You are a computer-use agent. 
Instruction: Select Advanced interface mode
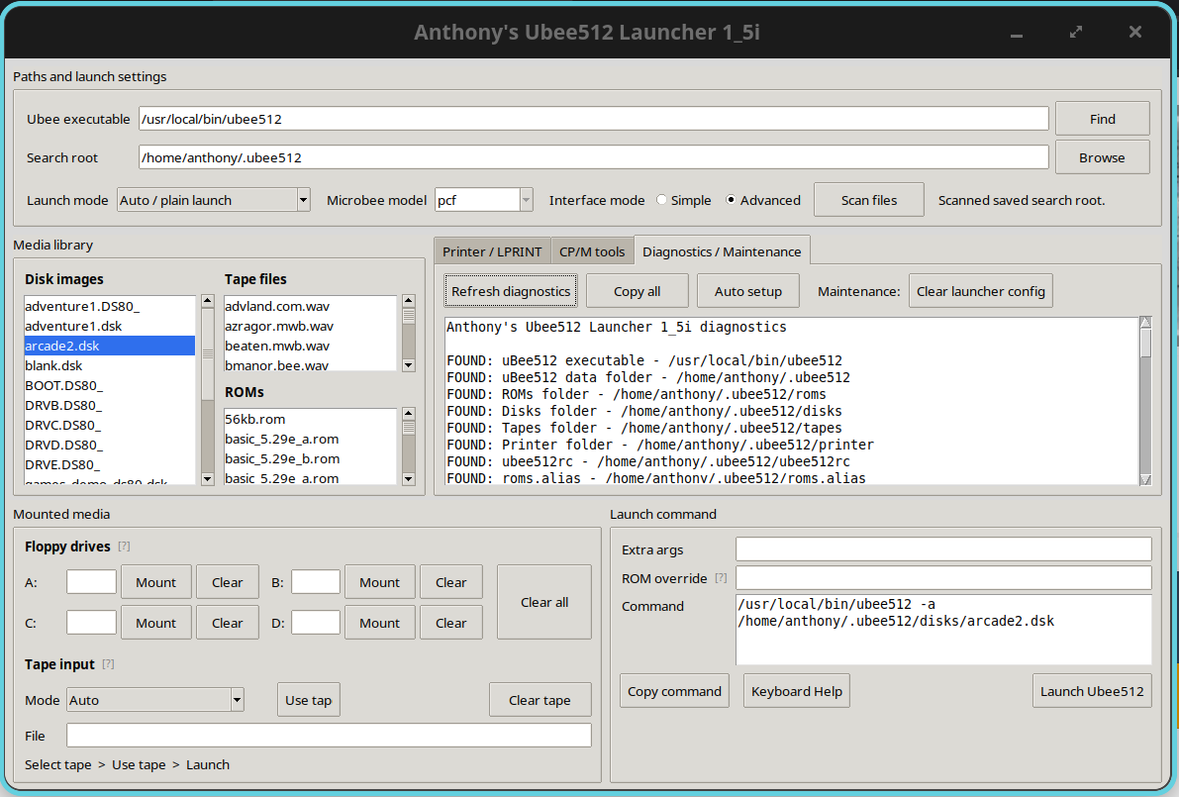(x=763, y=200)
